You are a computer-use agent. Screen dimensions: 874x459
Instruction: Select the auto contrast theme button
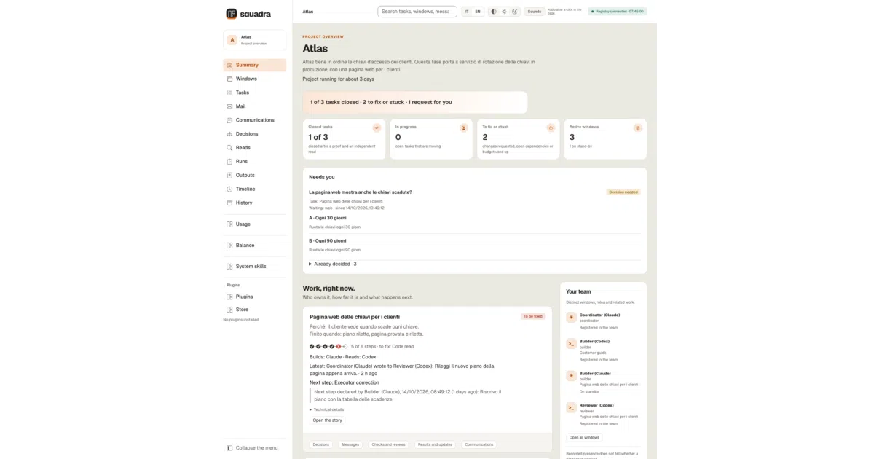(x=494, y=12)
